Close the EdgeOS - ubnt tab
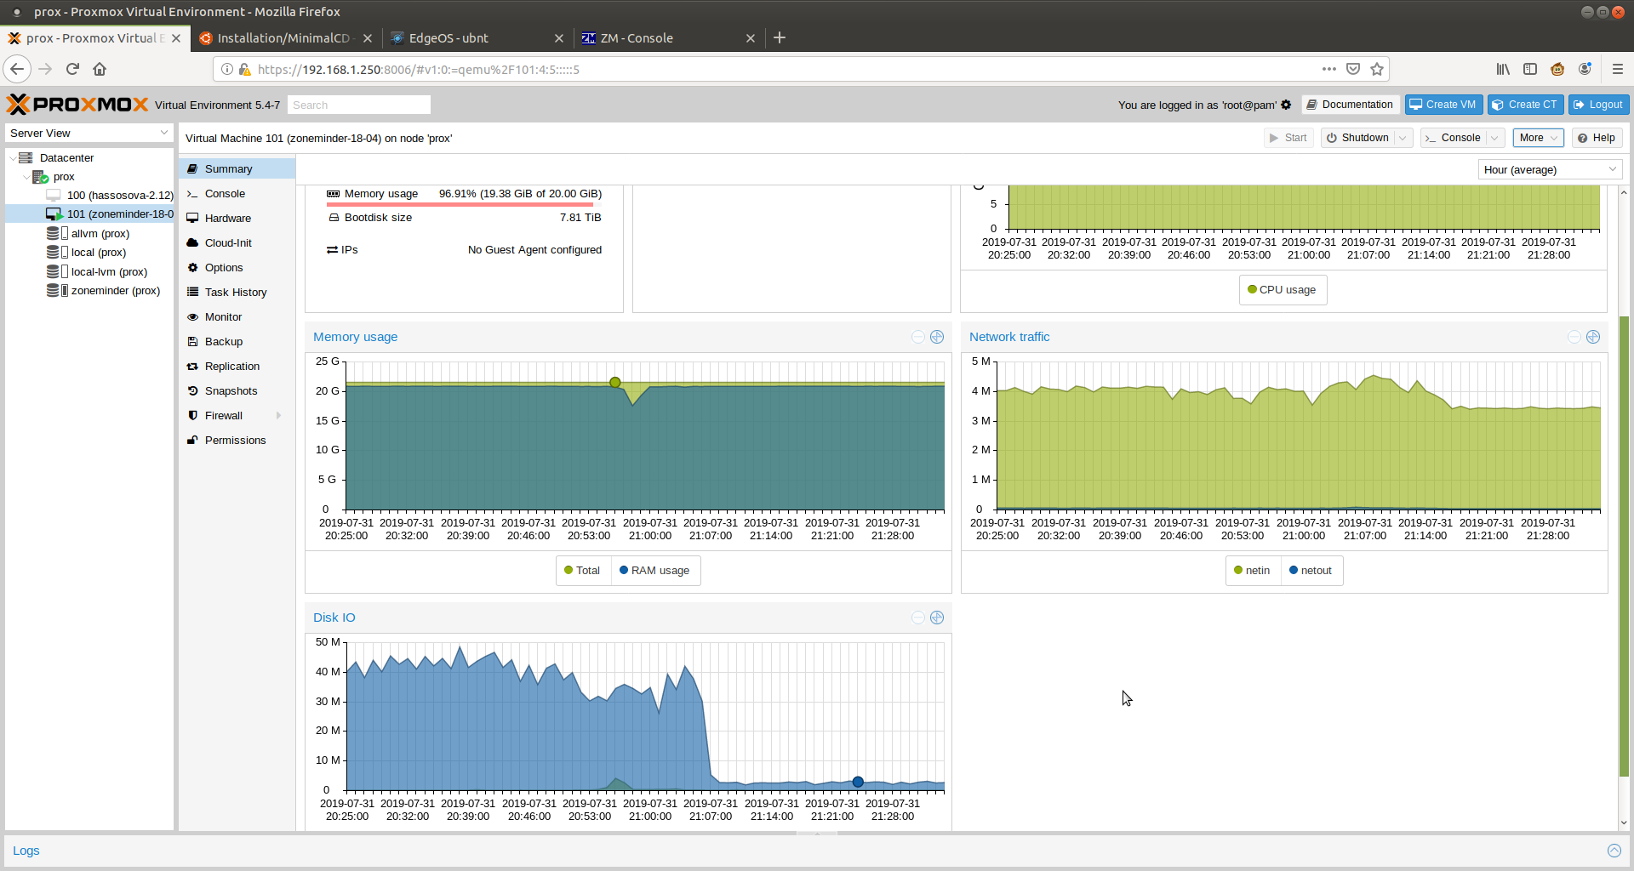Screen dimensions: 1634x871 559,38
